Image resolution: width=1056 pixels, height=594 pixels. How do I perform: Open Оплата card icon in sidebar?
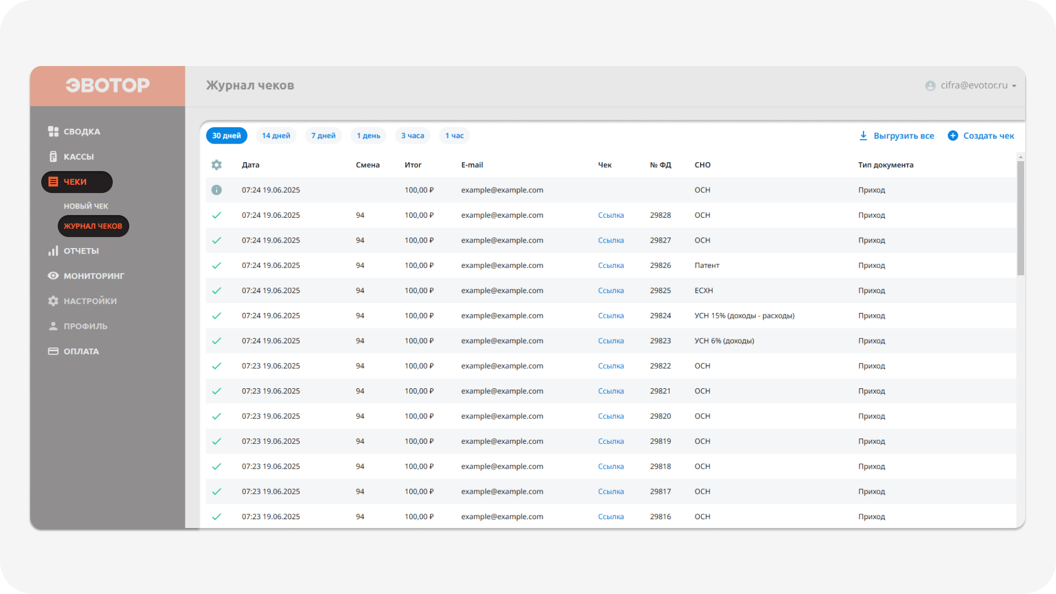[x=53, y=351]
